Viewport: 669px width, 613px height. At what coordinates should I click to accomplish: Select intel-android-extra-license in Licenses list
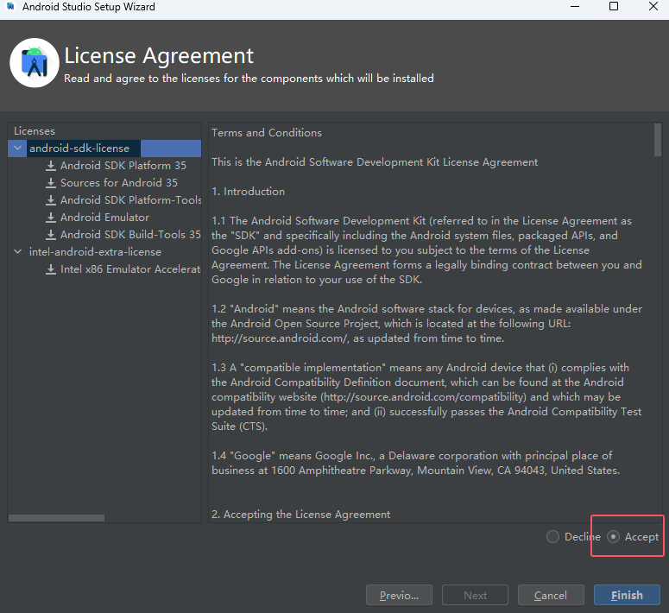tap(95, 252)
